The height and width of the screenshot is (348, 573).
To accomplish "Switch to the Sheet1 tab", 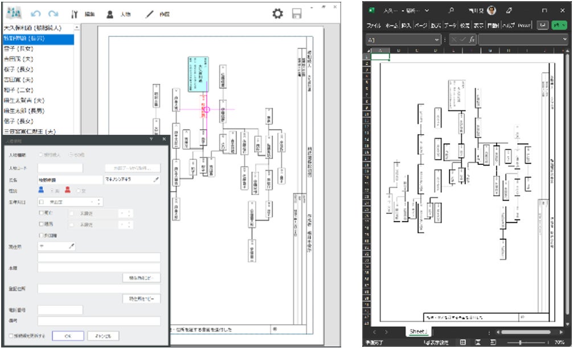I will pyautogui.click(x=419, y=332).
